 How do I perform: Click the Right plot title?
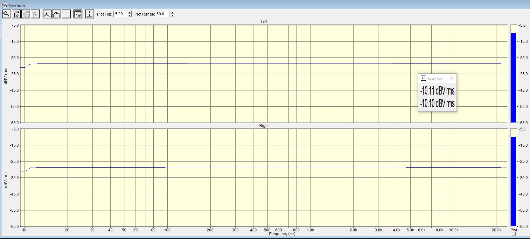point(264,126)
